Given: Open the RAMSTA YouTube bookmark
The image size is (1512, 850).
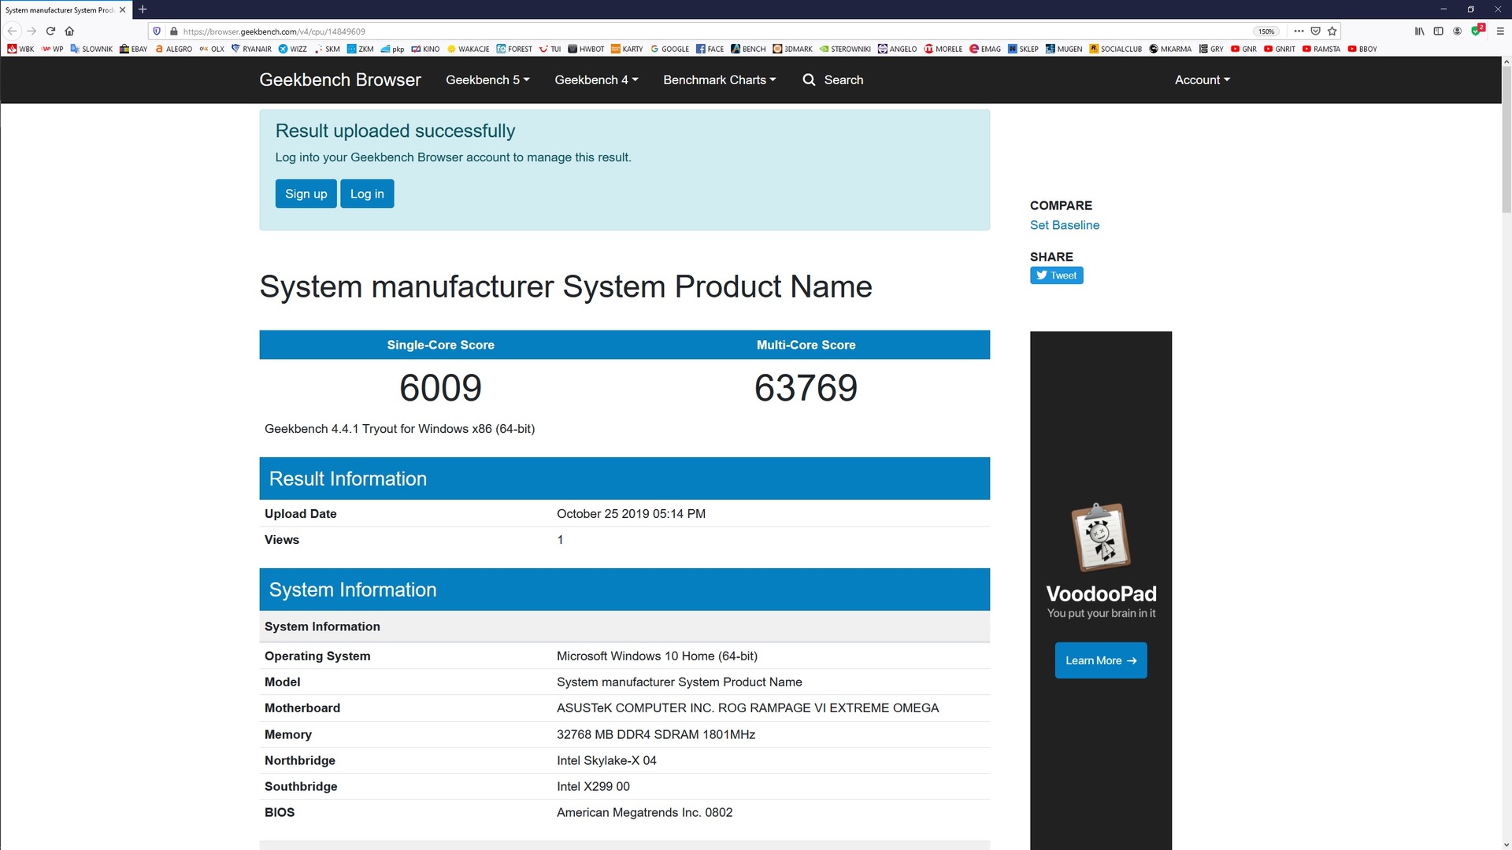Looking at the screenshot, I should [x=1321, y=49].
